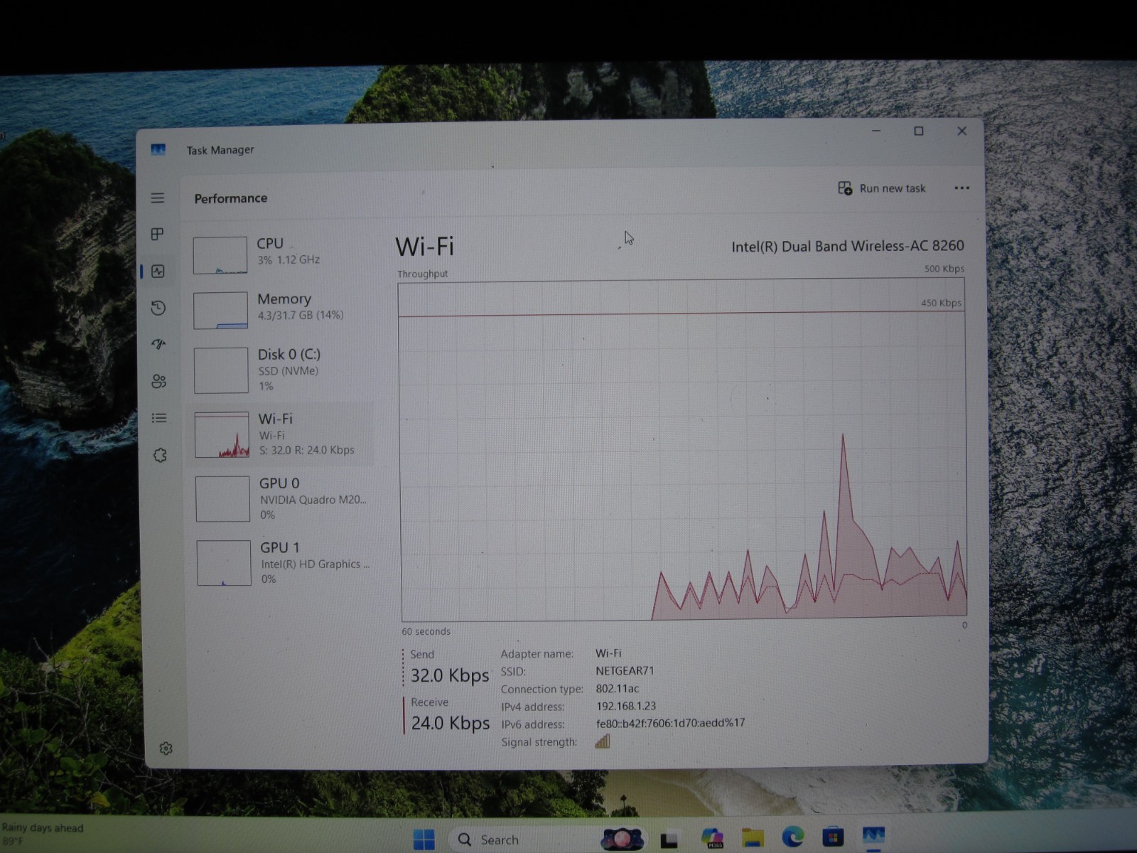
Task: Open the Windows Start button
Action: click(424, 839)
